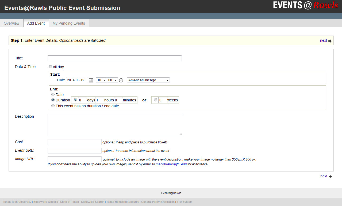Open the clock time picker icon
This screenshot has height=206, width=342.
point(121,80)
